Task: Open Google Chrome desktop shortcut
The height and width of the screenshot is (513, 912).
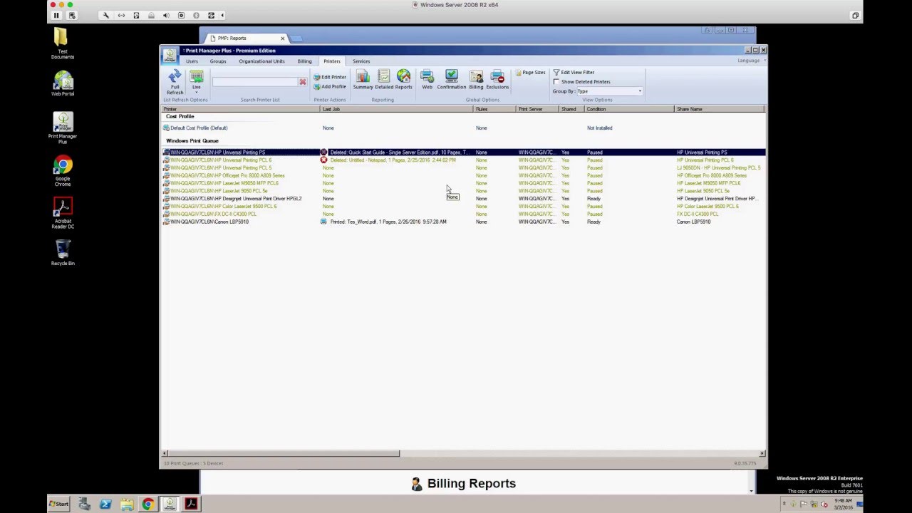Action: pos(63,172)
